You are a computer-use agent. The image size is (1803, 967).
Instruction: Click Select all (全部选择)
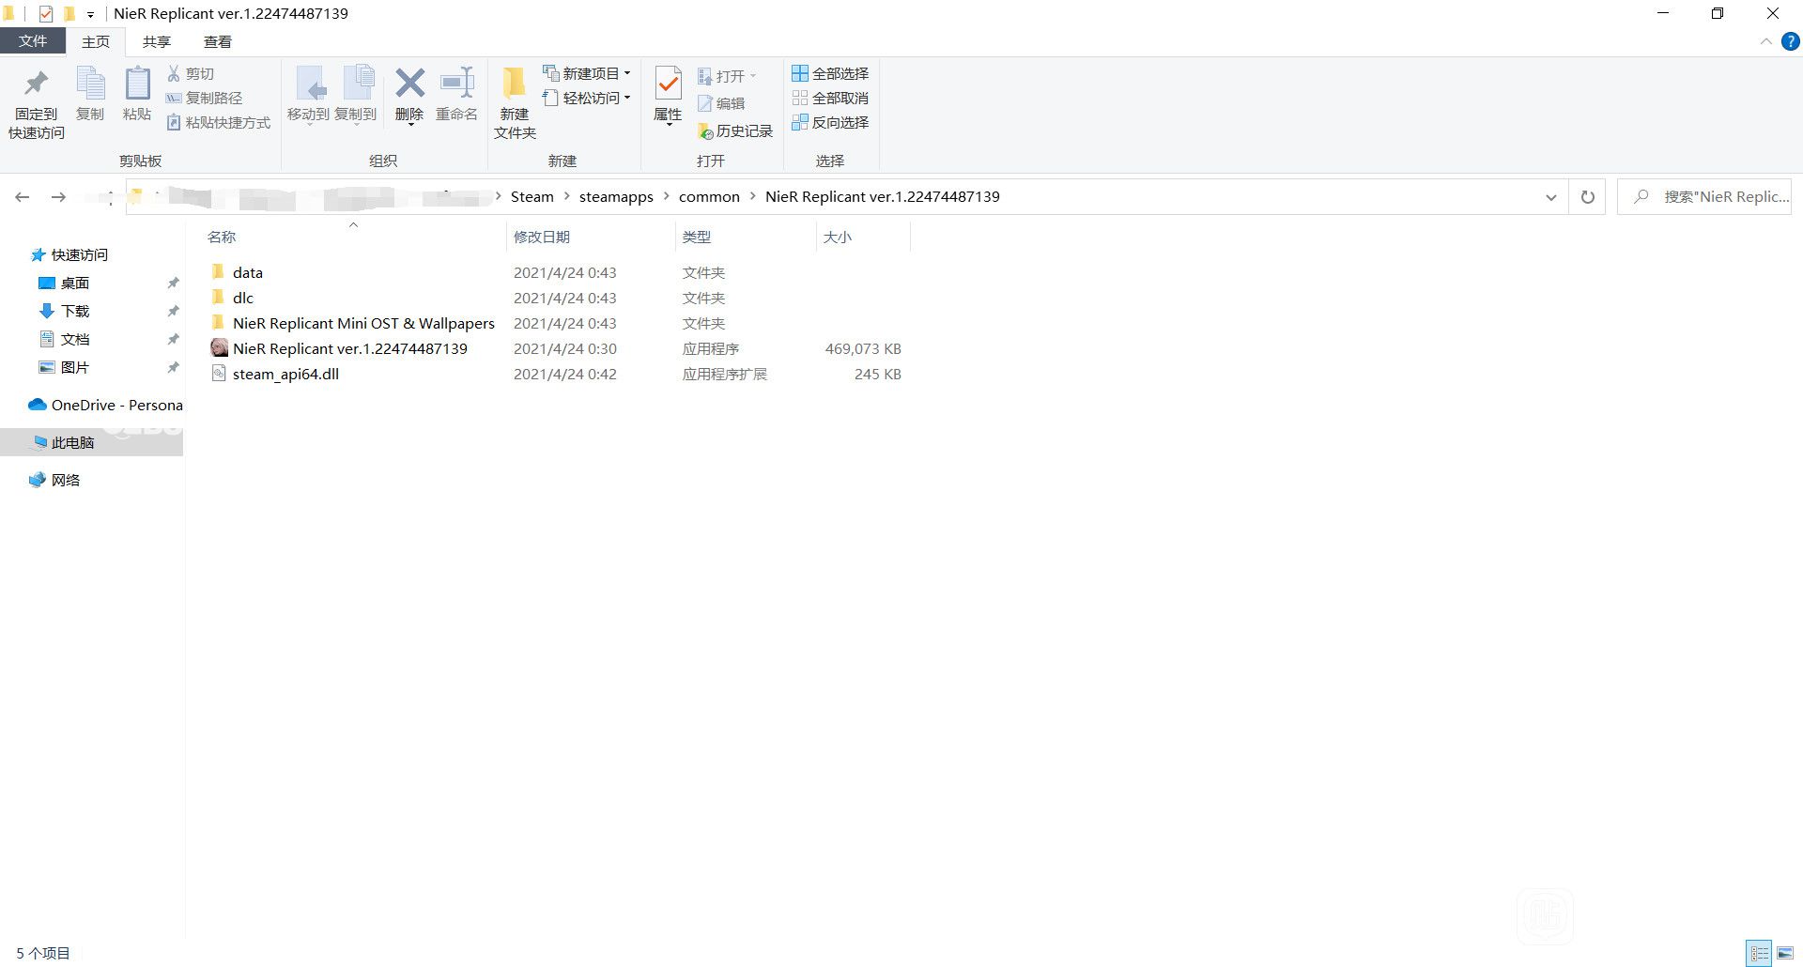tap(830, 73)
